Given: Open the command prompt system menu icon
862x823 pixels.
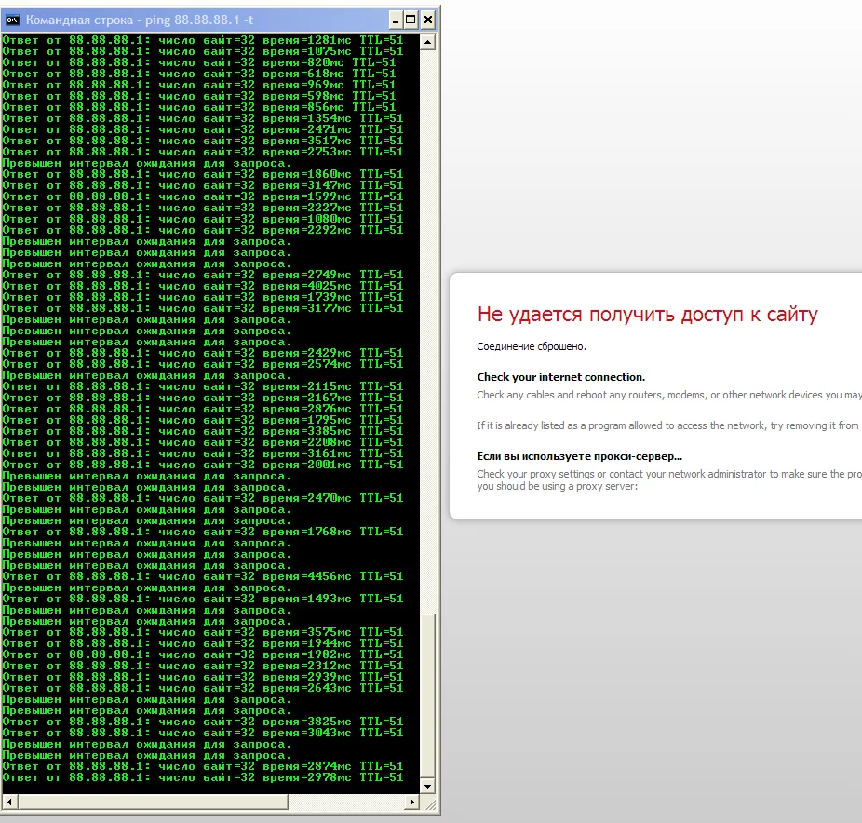Looking at the screenshot, I should [x=13, y=20].
